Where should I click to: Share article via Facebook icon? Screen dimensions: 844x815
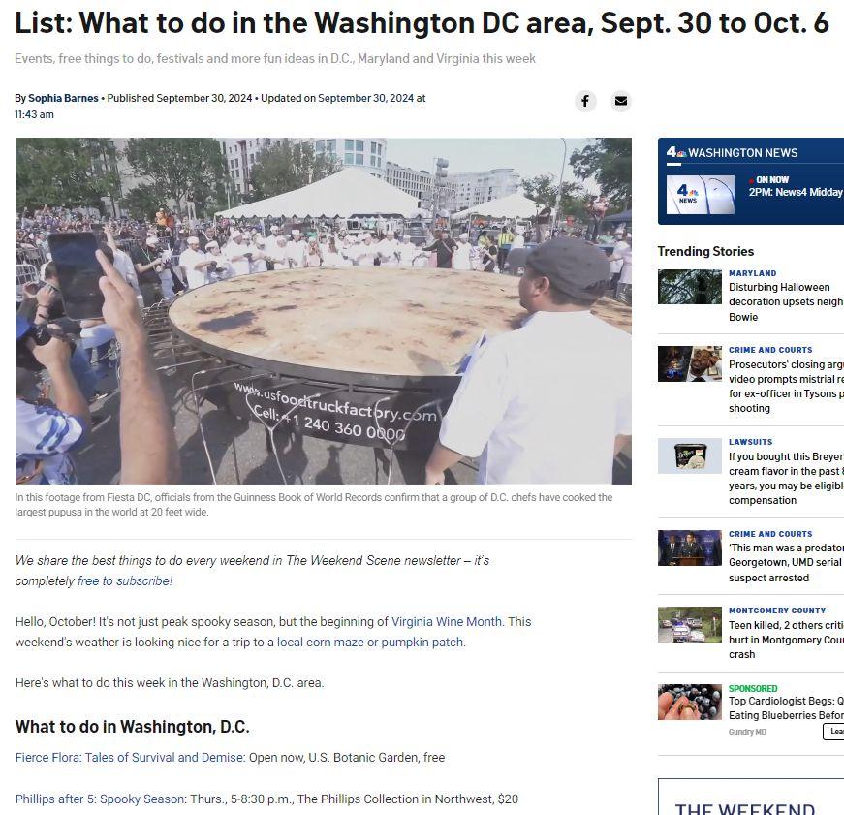[x=585, y=101]
